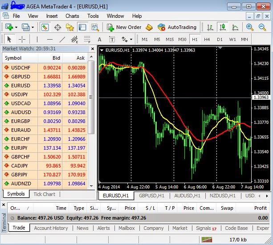Select the Text Label tool
Image resolution: width=273 pixels, height=245 pixels.
point(112,40)
